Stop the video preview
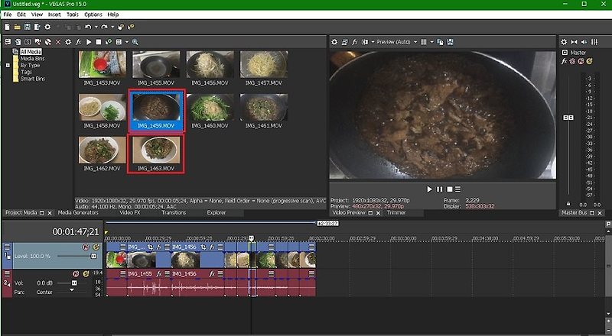Viewport: 612px width, 336px height. pyautogui.click(x=449, y=189)
